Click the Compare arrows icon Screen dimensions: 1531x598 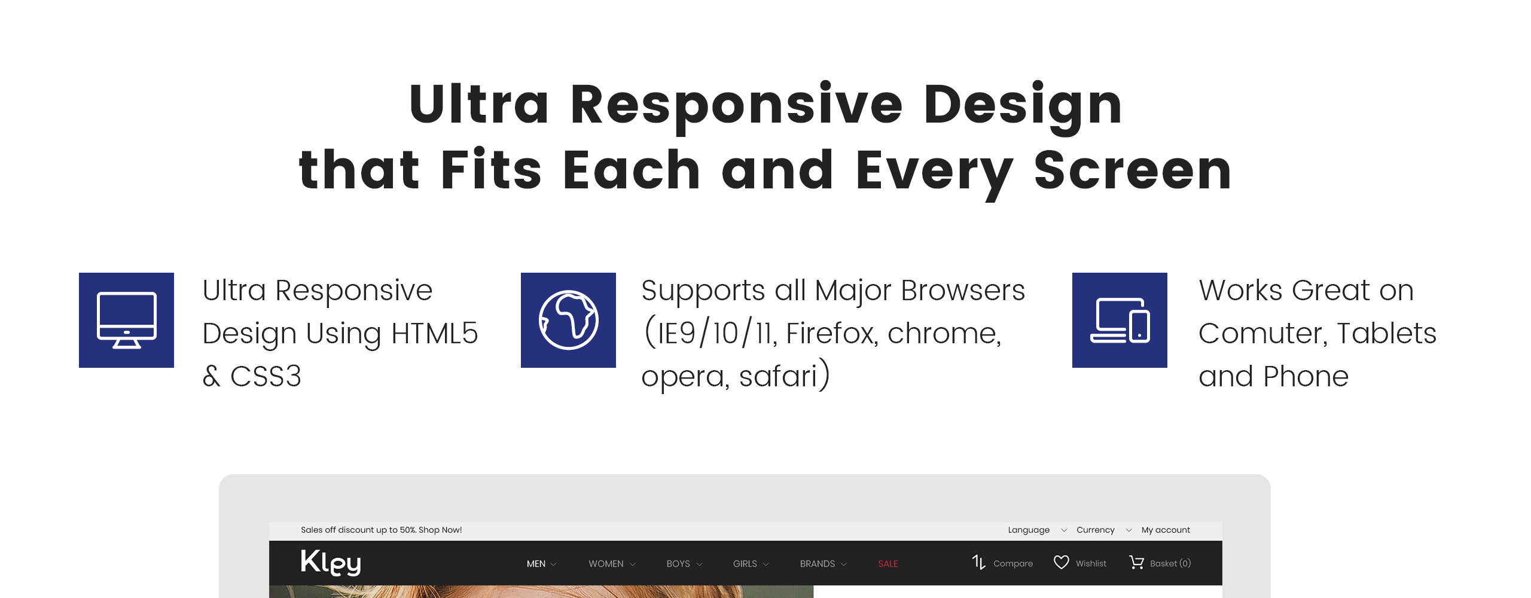[978, 563]
